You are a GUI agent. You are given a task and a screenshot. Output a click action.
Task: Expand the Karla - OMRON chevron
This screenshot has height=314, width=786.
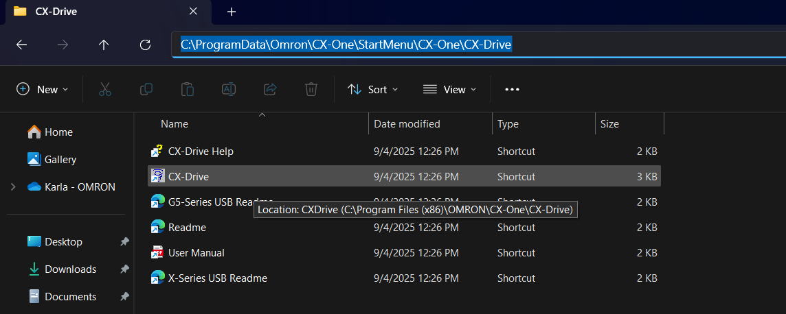pos(13,187)
